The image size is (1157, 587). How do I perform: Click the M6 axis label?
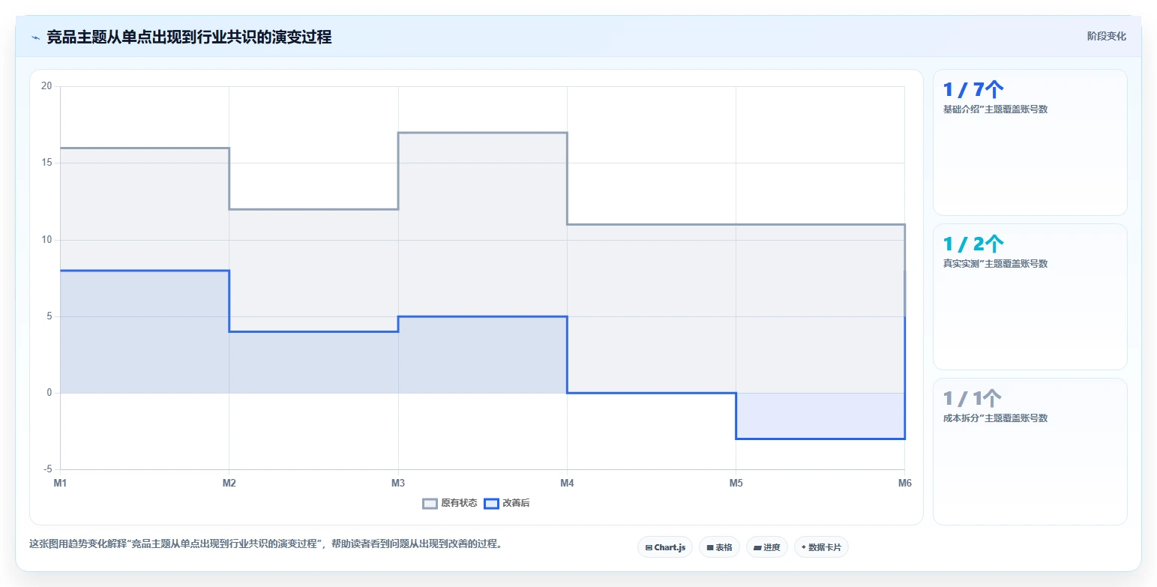point(904,483)
